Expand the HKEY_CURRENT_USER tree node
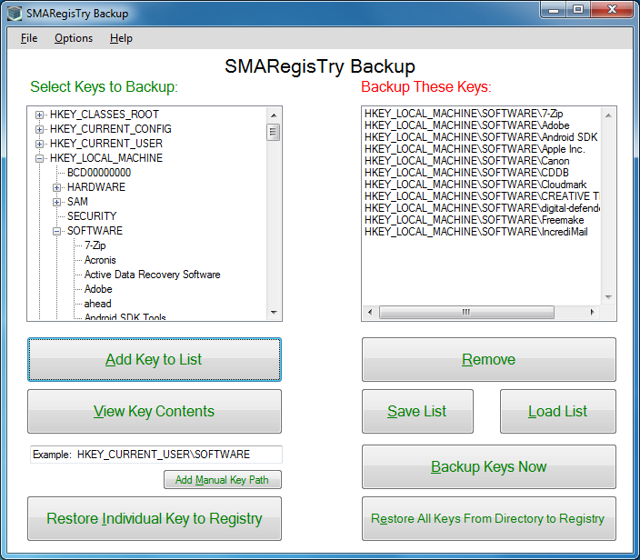640x560 pixels. [39, 144]
